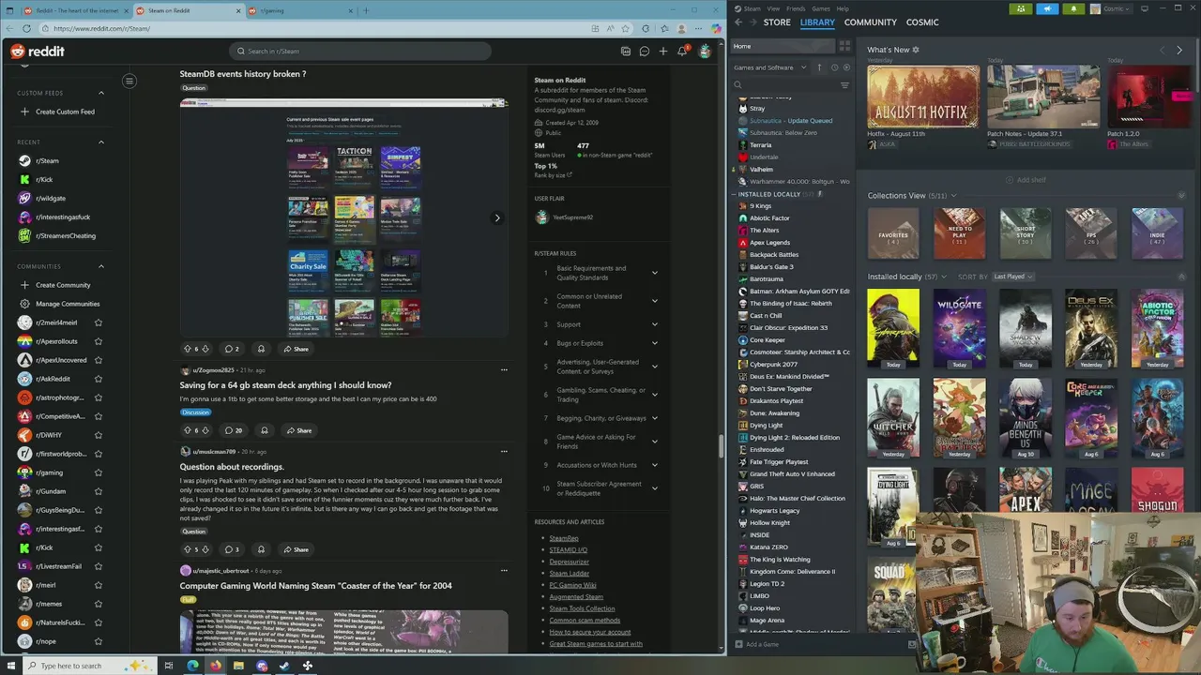The image size is (1201, 675).
Task: Bookmark page with browser star icon
Action: tap(626, 28)
